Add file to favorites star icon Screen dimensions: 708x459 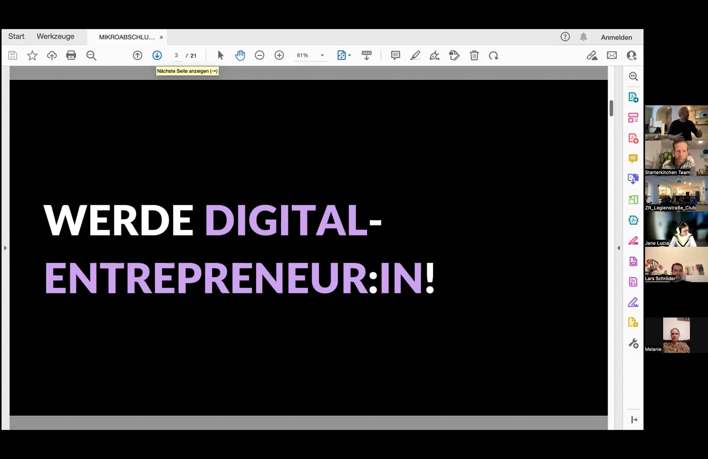(32, 55)
